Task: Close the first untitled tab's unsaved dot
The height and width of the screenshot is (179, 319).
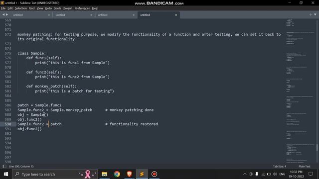Action: click(49, 15)
